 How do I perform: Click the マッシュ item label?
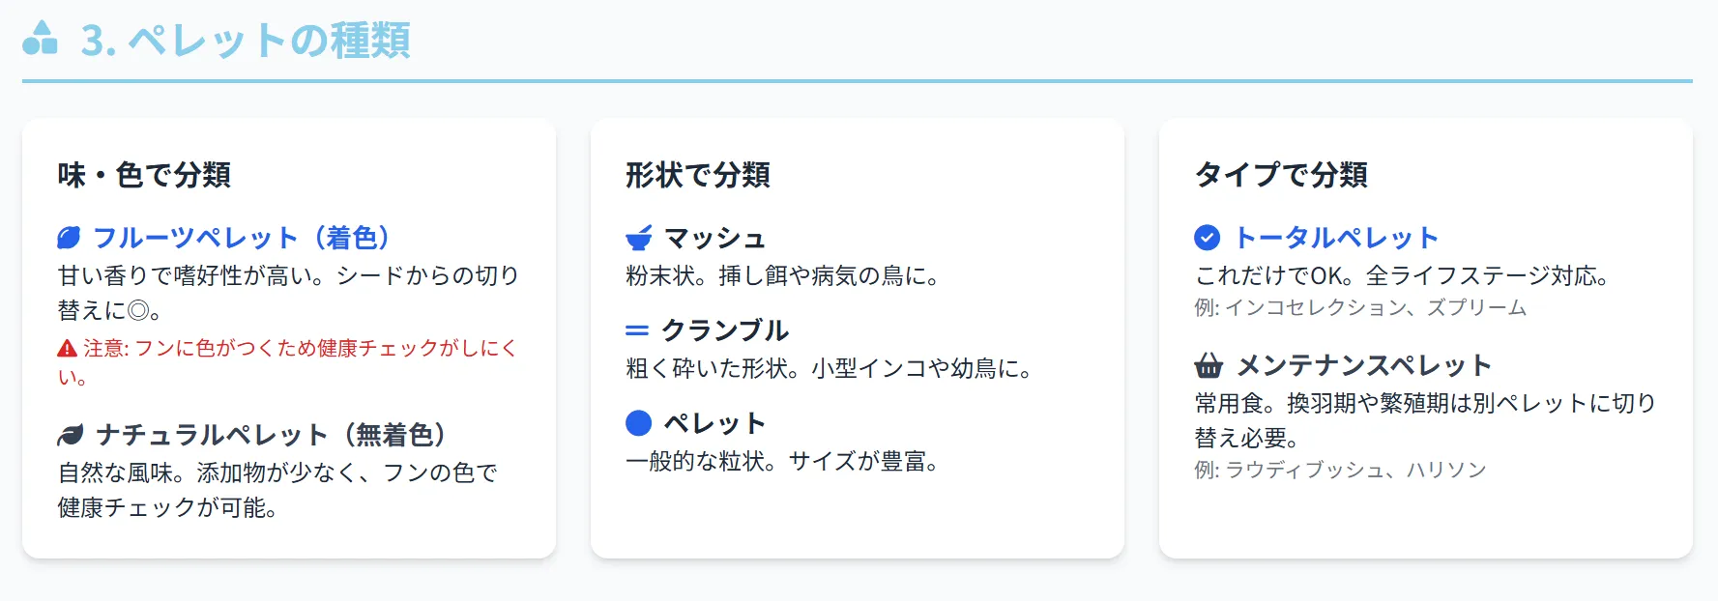[714, 238]
